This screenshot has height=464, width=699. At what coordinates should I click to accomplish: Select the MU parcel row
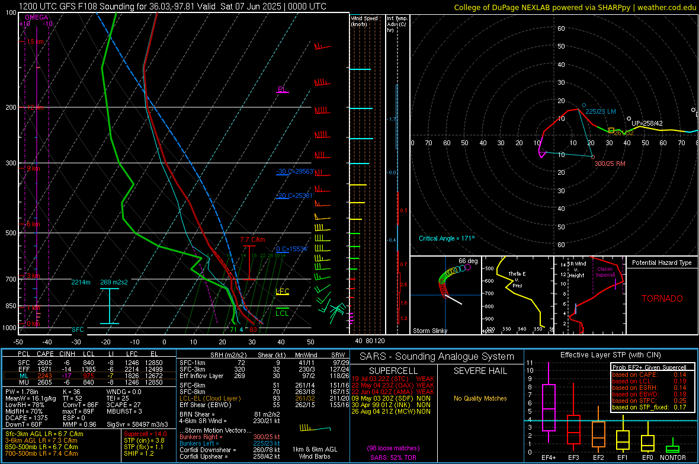point(91,382)
